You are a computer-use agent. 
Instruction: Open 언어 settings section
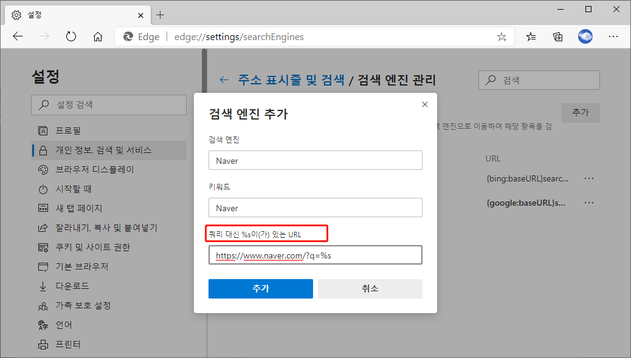(109, 325)
